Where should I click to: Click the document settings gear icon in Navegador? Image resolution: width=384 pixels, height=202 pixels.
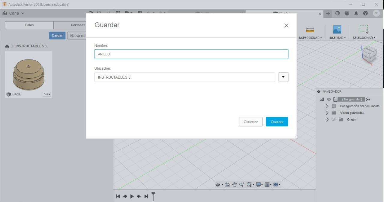click(x=334, y=106)
